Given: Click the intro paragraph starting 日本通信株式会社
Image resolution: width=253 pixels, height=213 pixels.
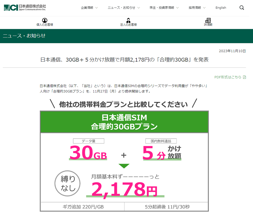Looking at the screenshot, I should point(124,88).
